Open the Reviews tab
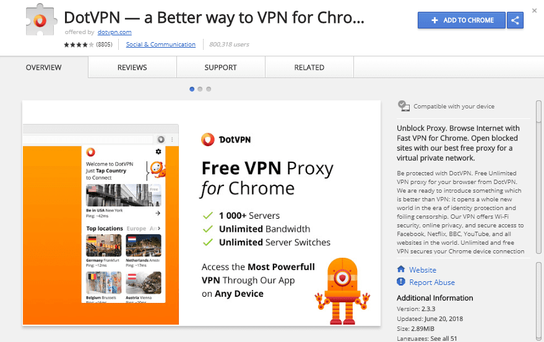Screen dimensions: 544x342 coord(132,68)
